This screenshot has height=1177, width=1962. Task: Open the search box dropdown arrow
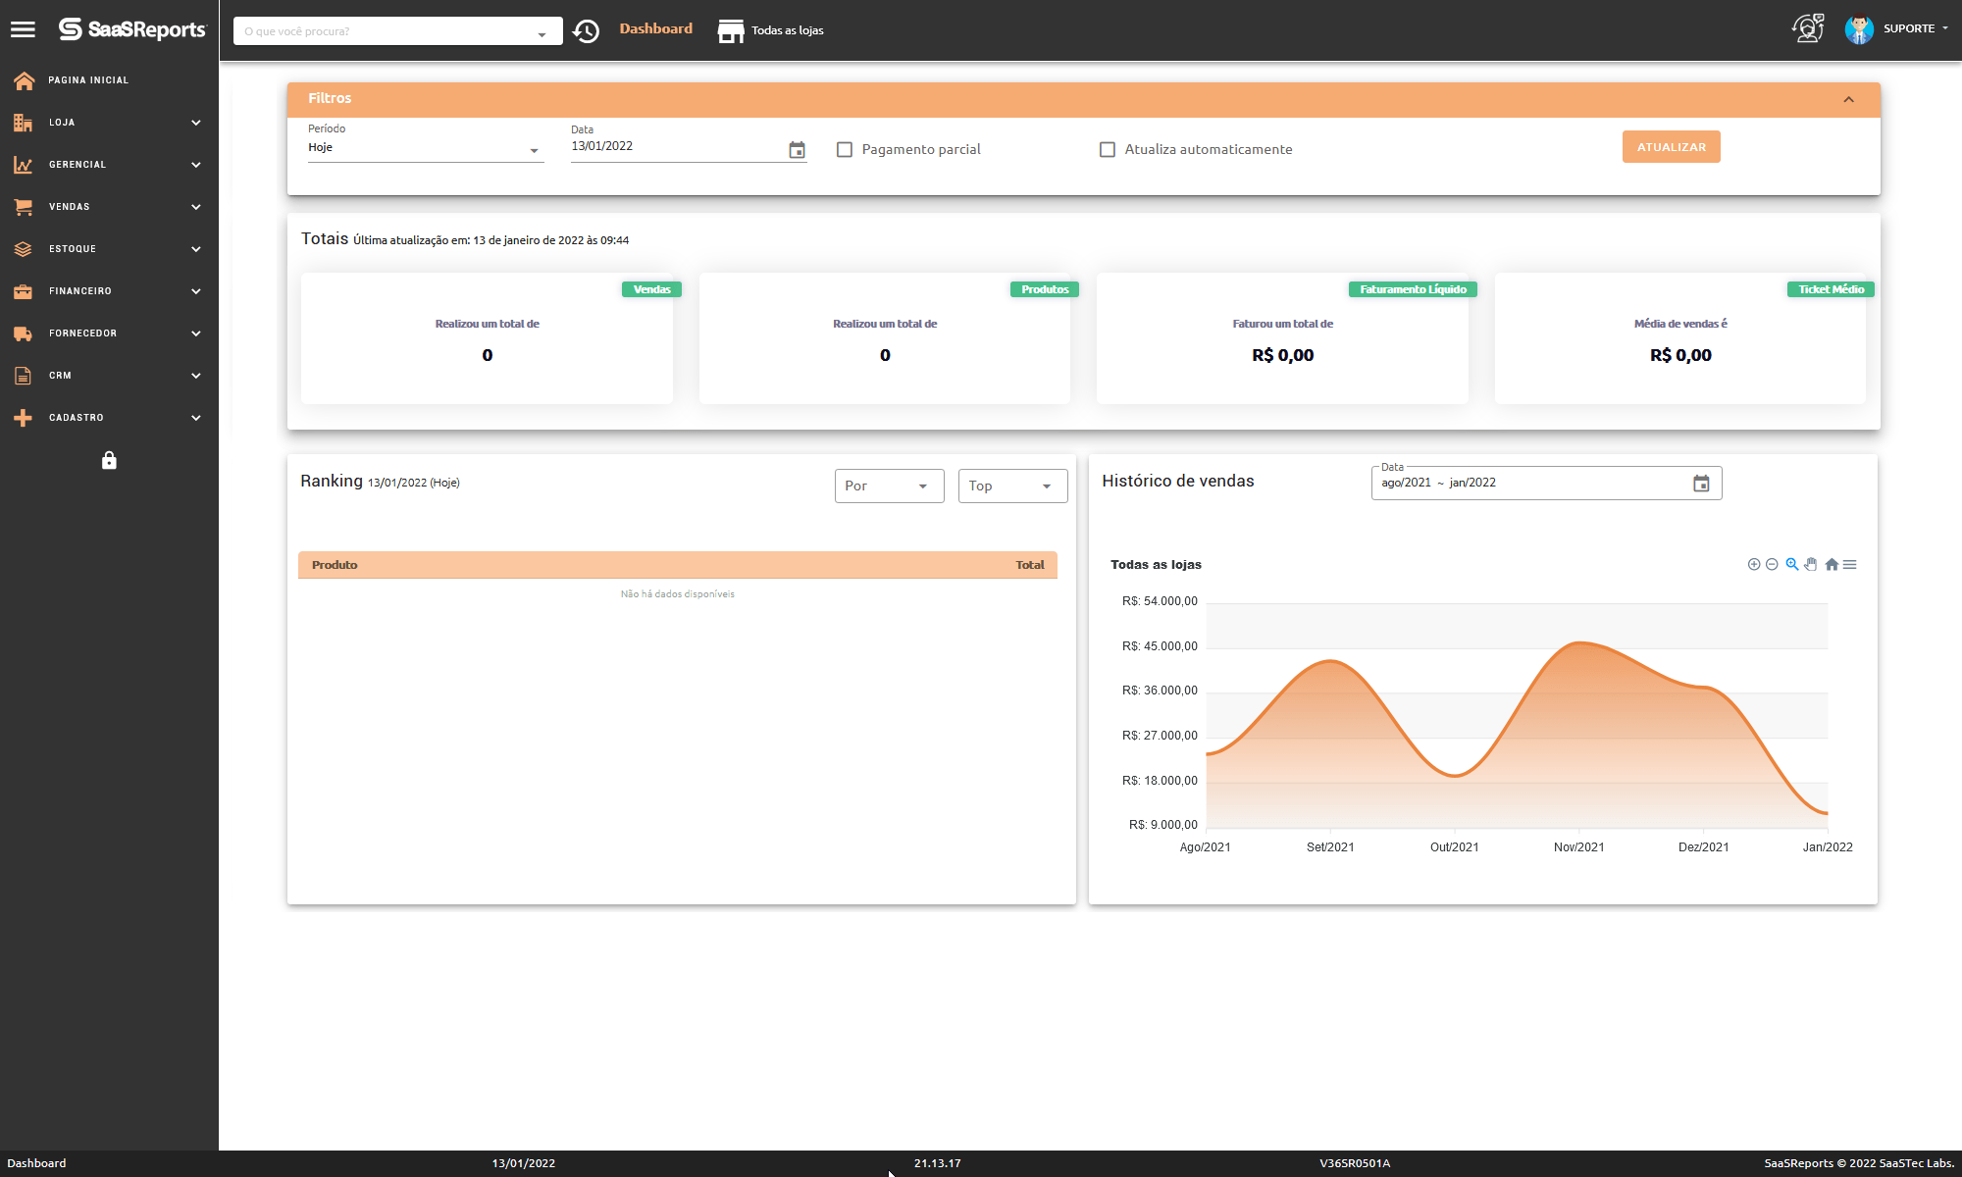542,34
